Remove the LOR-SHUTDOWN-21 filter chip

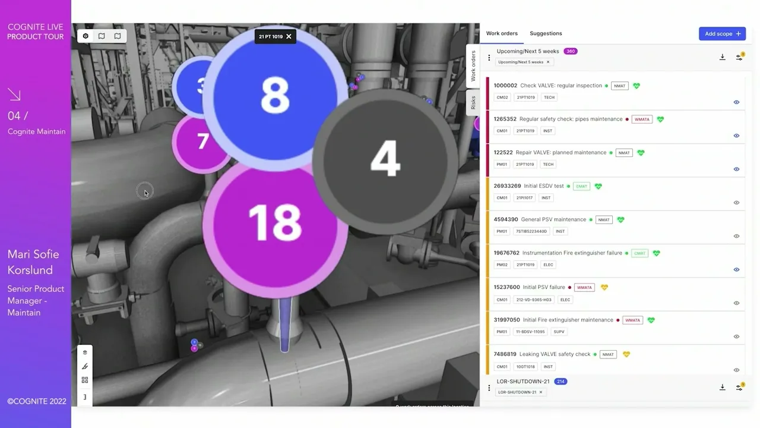pyautogui.click(x=540, y=392)
